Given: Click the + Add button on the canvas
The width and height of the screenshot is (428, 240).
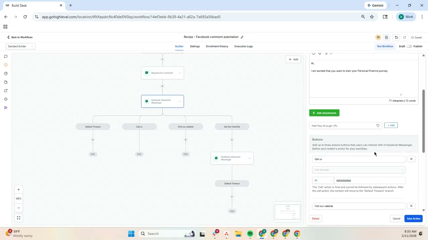Looking at the screenshot, I should pyautogui.click(x=293, y=59).
